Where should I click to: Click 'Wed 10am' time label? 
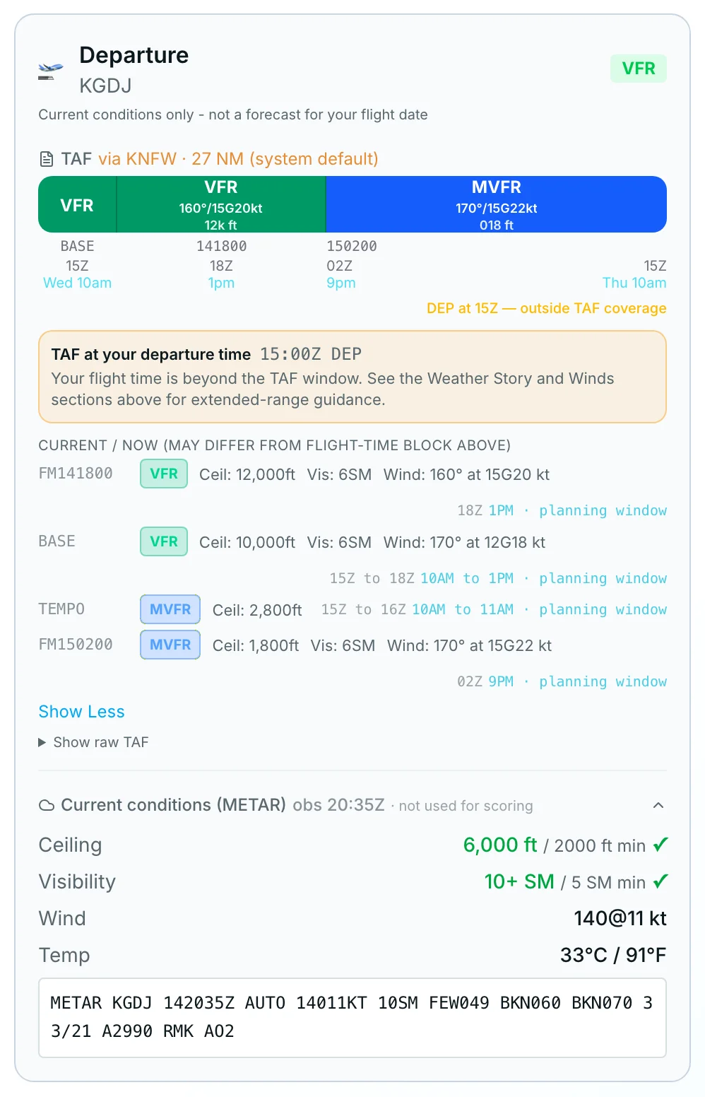(x=78, y=283)
